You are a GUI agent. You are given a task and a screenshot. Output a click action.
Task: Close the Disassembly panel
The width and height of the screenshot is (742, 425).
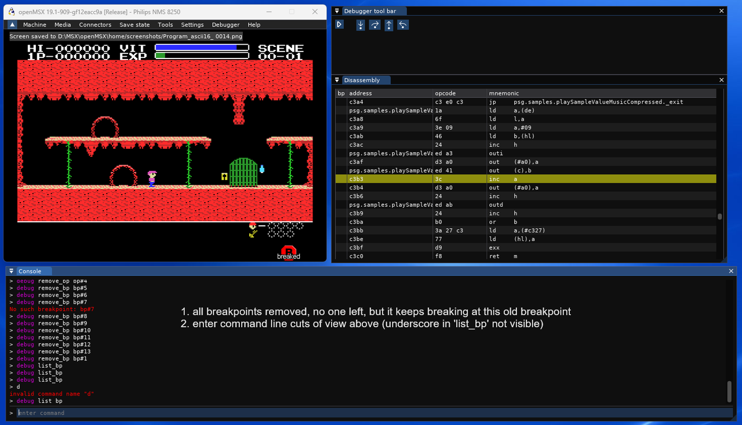click(x=722, y=80)
